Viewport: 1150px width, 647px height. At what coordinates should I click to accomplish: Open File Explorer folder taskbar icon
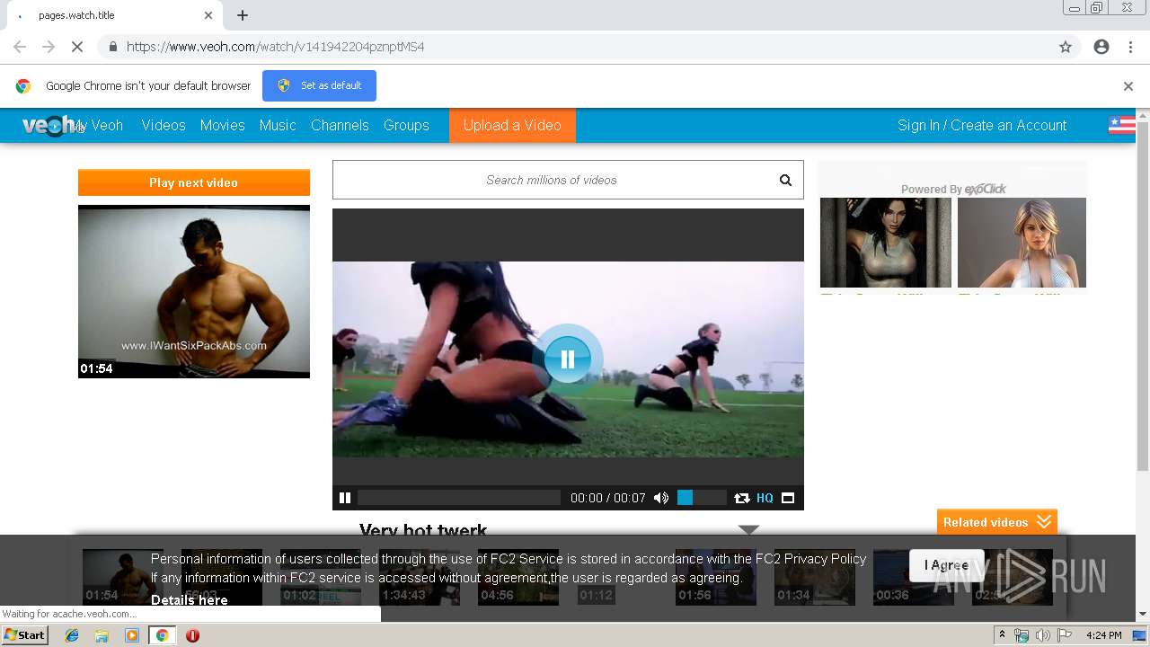102,635
